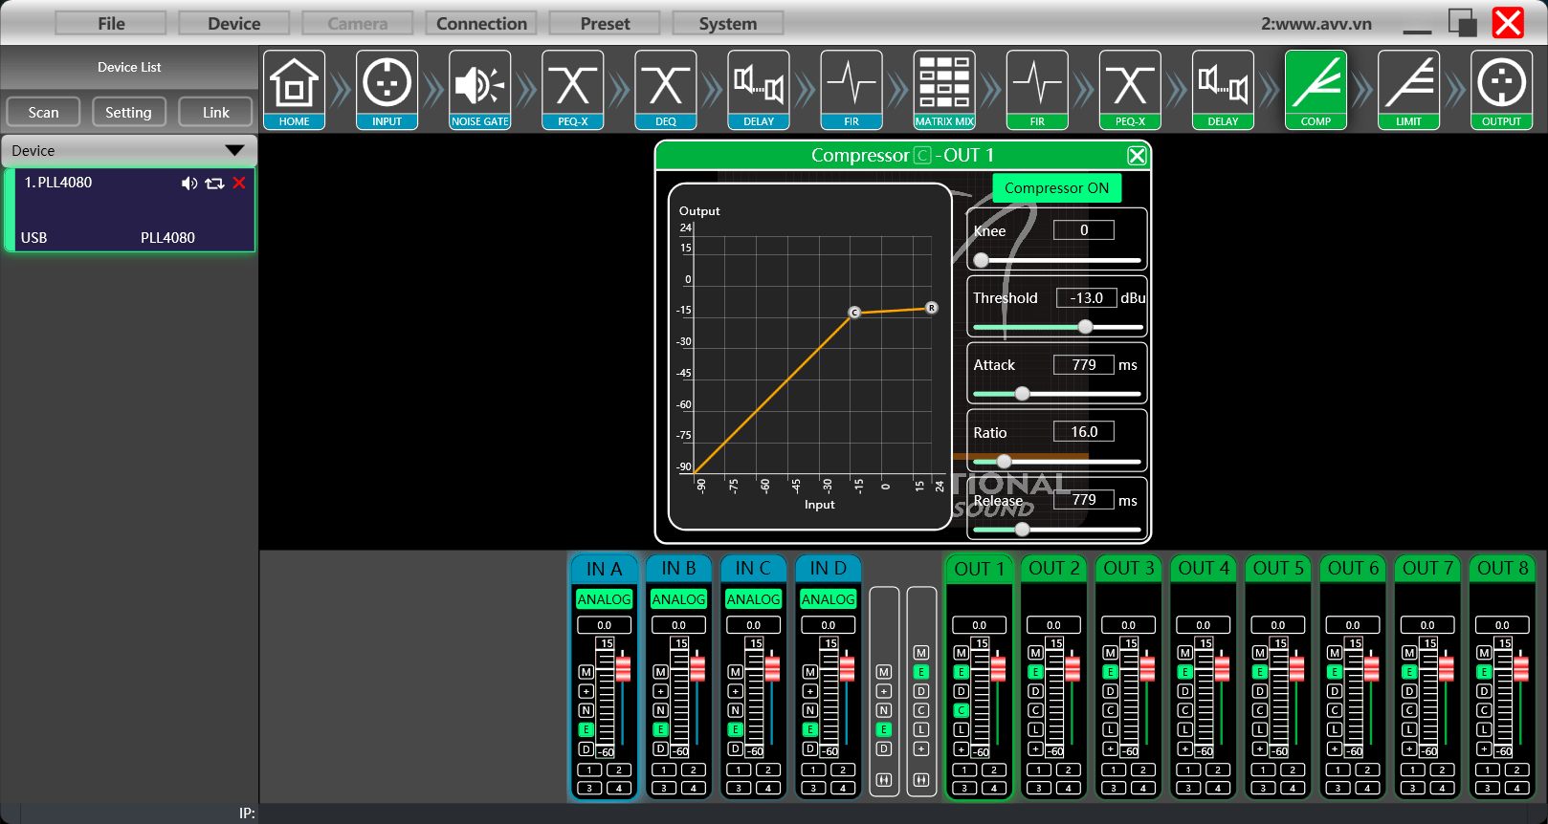Click the Scan button
The width and height of the screenshot is (1548, 824).
point(43,113)
